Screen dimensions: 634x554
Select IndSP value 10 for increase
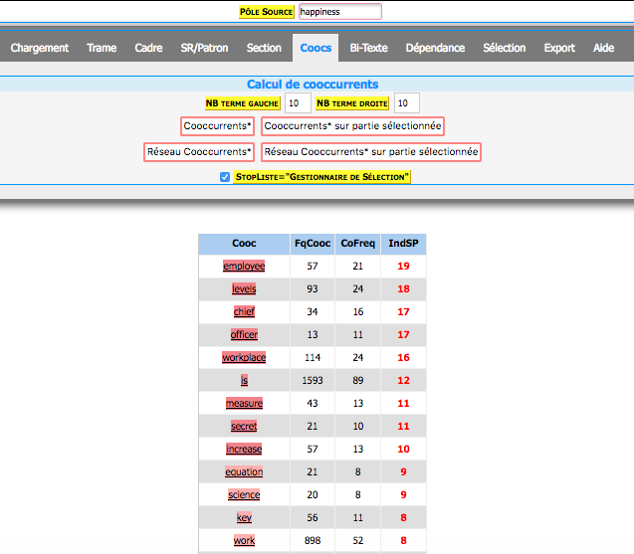pos(403,449)
